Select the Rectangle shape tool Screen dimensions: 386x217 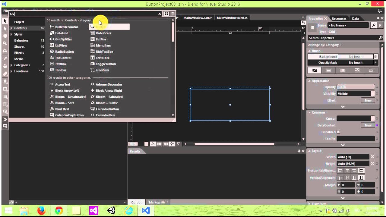point(5,89)
